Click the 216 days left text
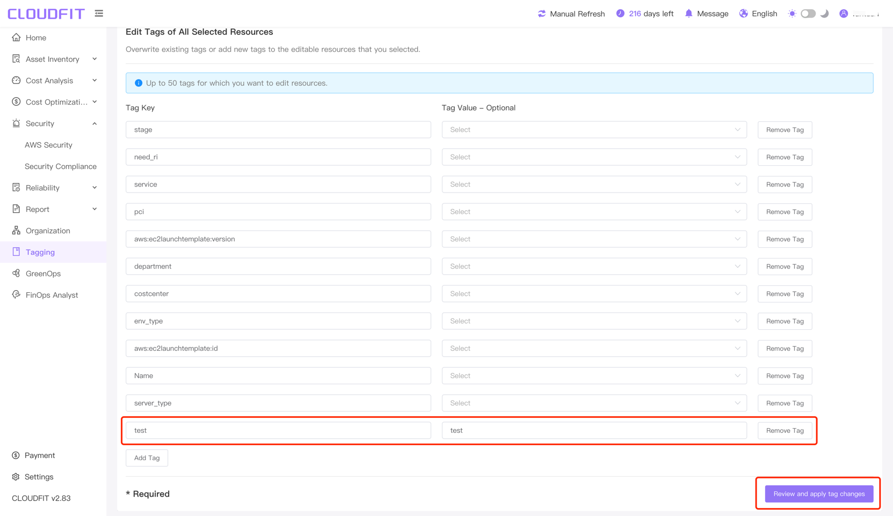Image resolution: width=893 pixels, height=516 pixels. coord(651,13)
